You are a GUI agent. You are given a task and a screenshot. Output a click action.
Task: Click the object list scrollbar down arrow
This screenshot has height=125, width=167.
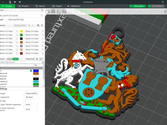pos(44,86)
